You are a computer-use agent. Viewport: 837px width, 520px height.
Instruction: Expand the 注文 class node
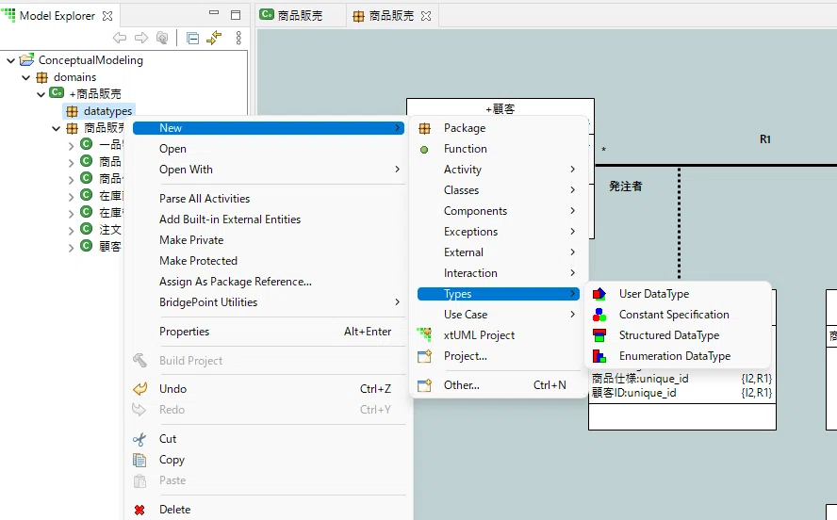(71, 231)
